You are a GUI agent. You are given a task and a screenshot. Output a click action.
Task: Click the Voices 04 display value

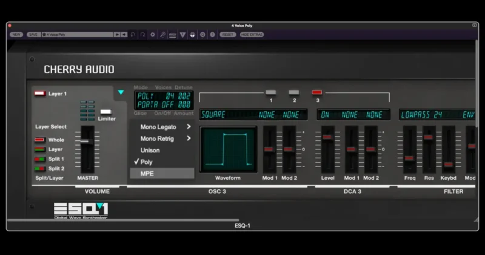coord(170,97)
